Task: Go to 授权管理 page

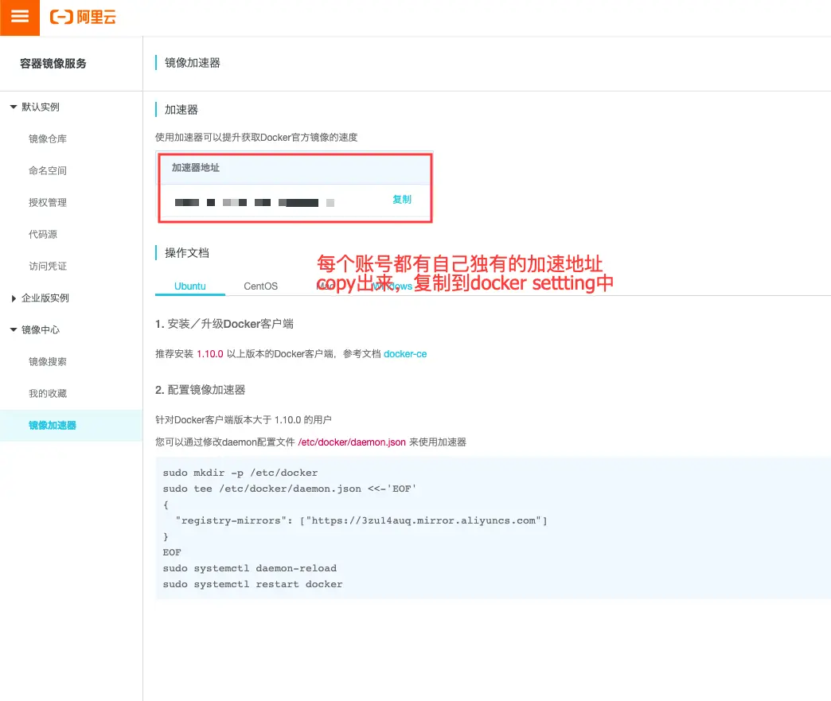Action: 48,202
